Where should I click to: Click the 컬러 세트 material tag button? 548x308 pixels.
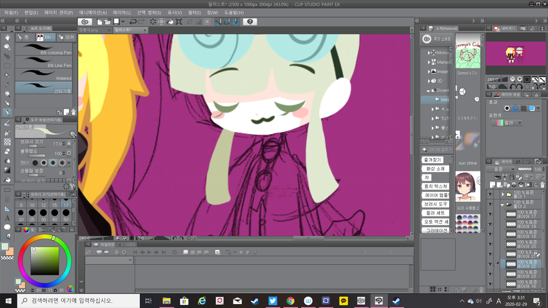[435, 213]
